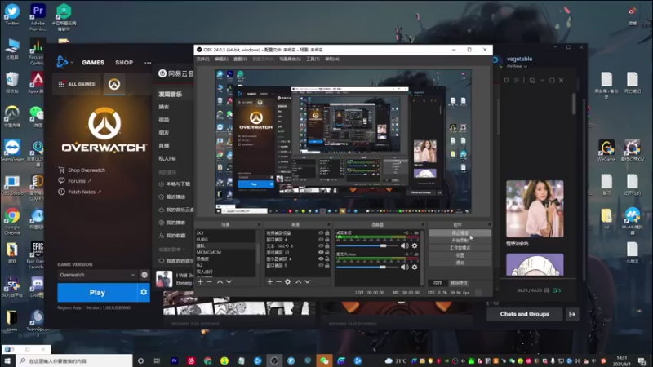Toggle visibility of 显示器捕获 4 source
Screen dimensions: 653x367
pyautogui.click(x=321, y=259)
